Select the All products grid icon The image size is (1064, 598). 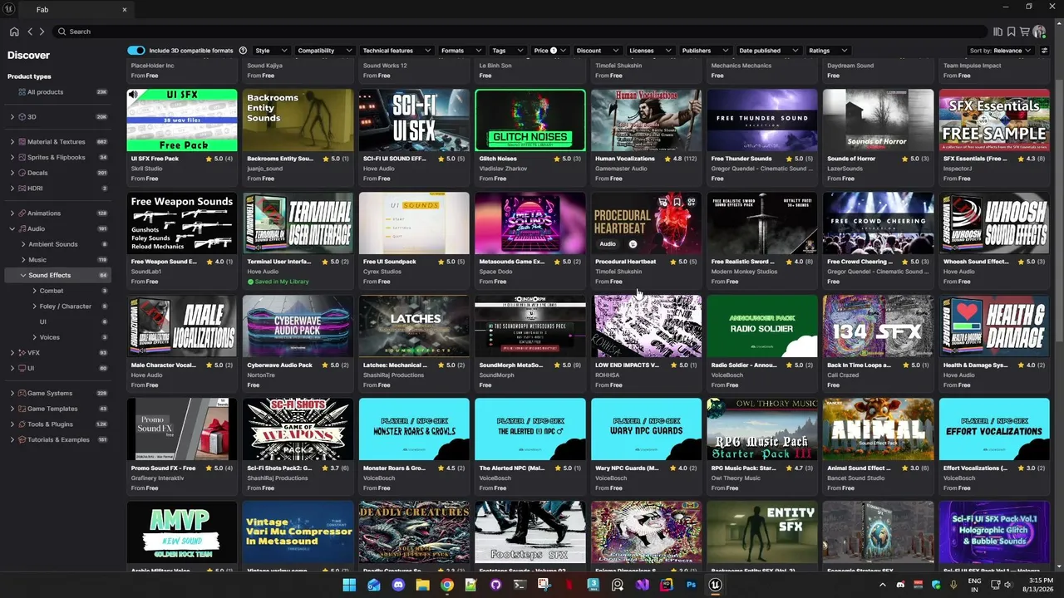tap(21, 92)
